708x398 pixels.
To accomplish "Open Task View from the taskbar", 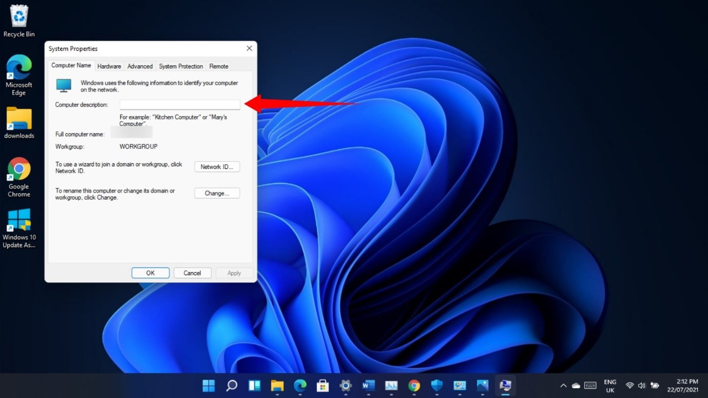I will tap(254, 386).
